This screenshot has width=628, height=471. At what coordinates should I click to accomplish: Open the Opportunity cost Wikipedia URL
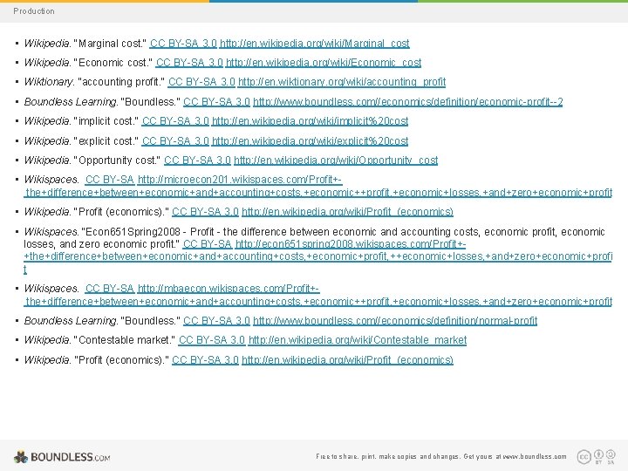(336, 160)
